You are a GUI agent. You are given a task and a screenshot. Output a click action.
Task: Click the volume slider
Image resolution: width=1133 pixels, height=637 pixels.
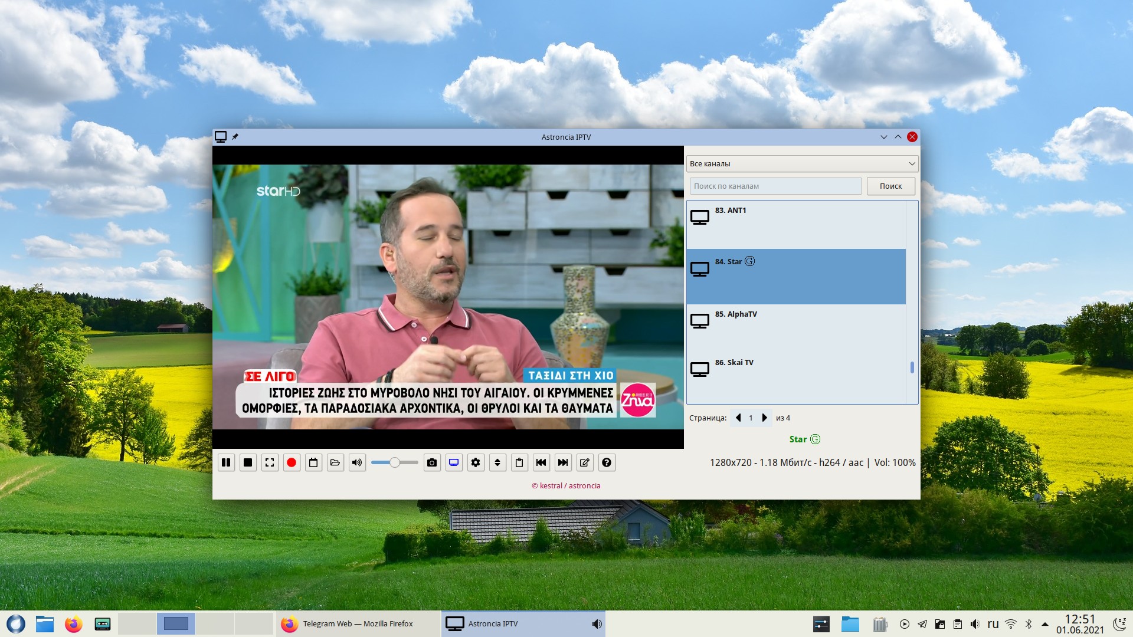click(394, 463)
